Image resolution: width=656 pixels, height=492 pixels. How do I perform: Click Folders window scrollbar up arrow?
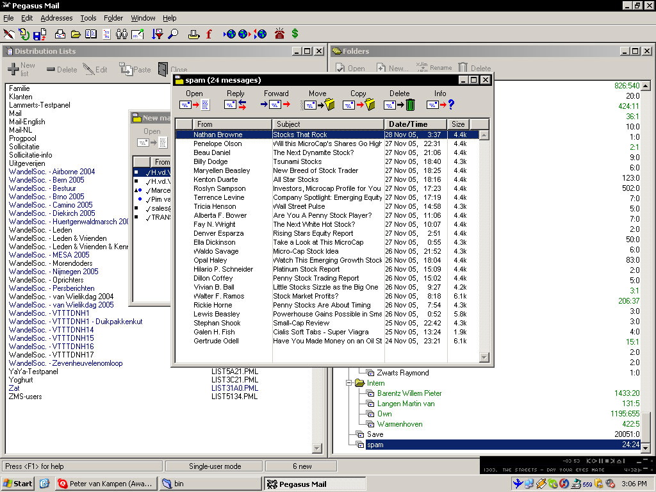pos(646,86)
